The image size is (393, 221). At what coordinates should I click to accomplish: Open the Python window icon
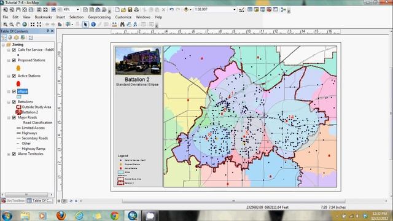point(275,10)
